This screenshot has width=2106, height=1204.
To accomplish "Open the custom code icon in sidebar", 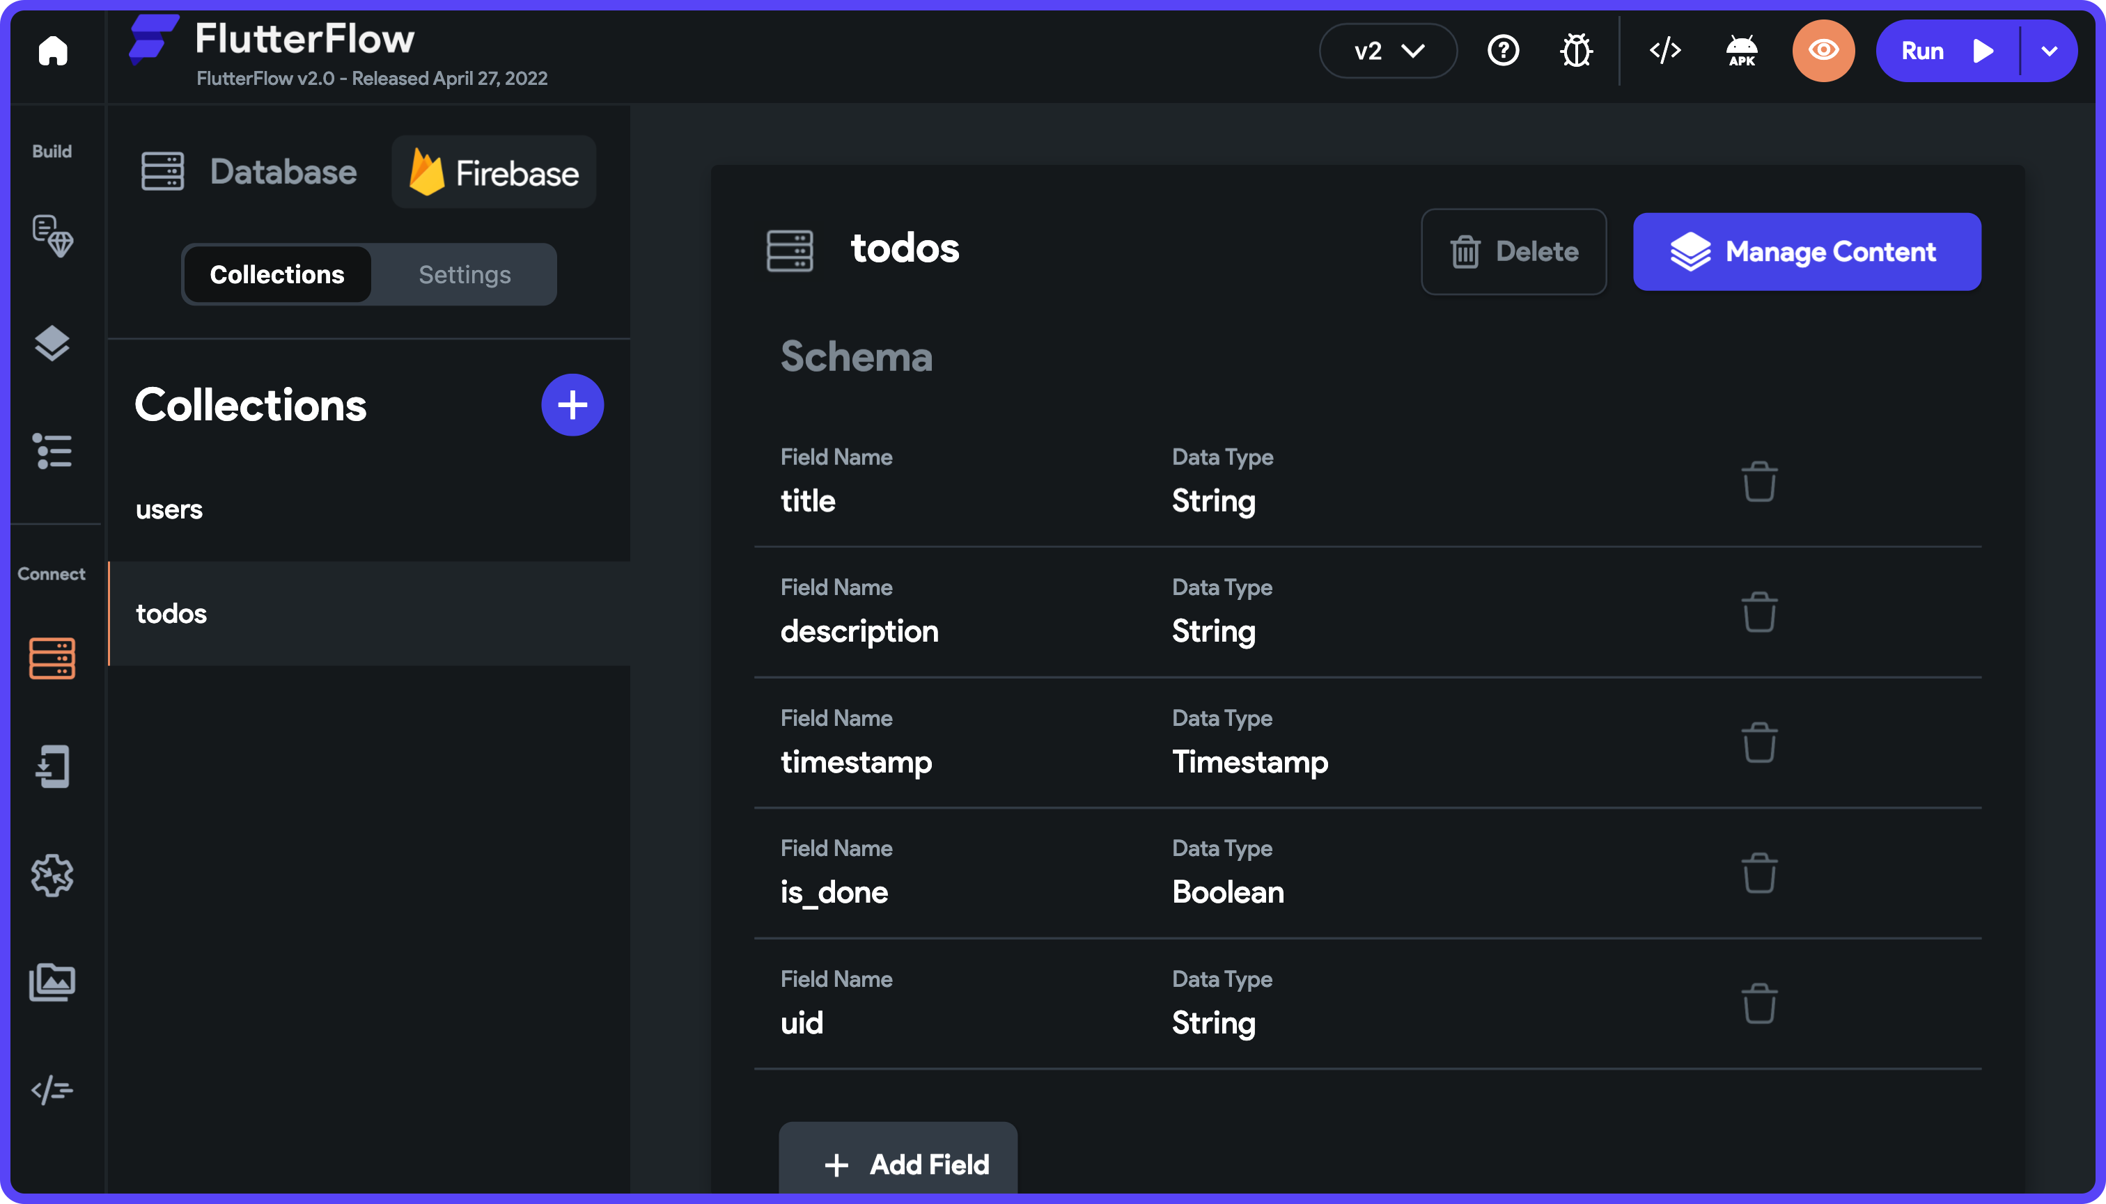I will pyautogui.click(x=52, y=1091).
